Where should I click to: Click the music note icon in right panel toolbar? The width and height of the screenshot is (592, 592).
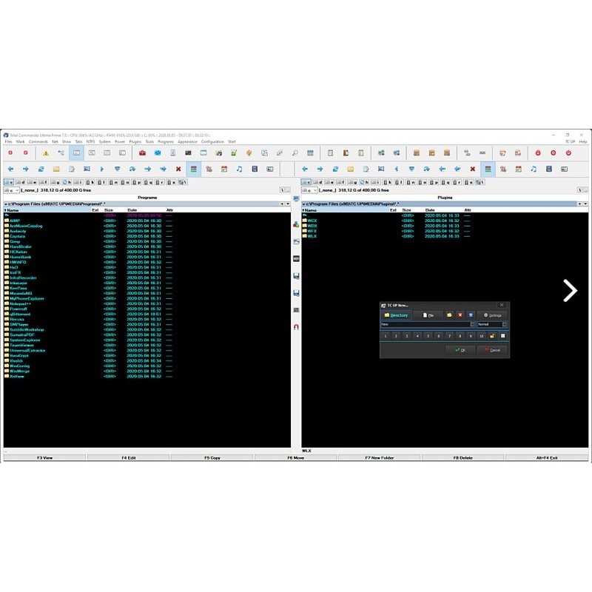[x=534, y=169]
